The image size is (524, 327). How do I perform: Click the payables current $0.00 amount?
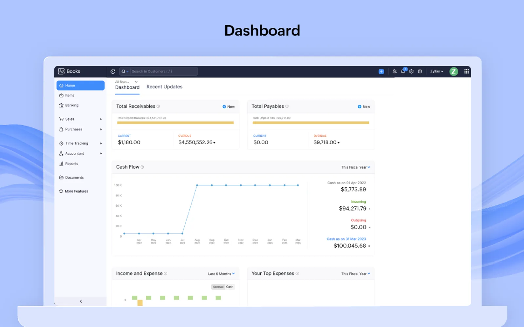click(x=261, y=143)
